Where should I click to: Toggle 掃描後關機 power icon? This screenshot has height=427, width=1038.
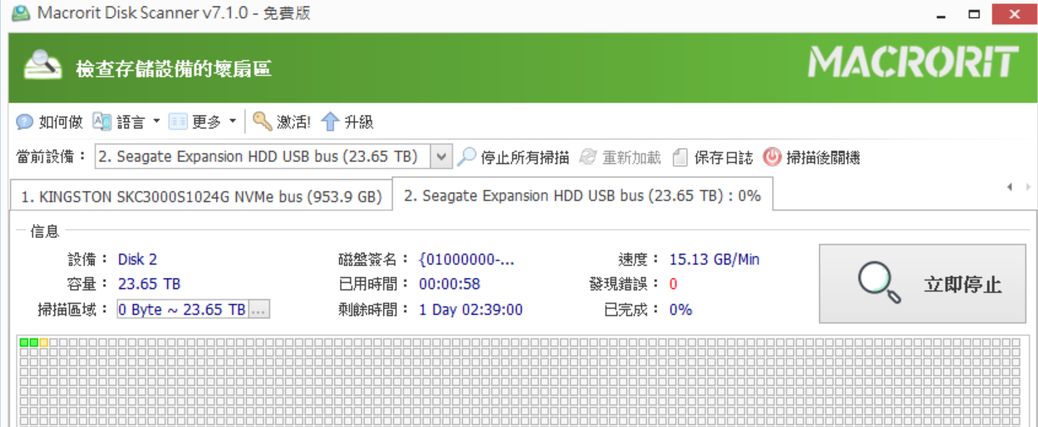point(772,157)
